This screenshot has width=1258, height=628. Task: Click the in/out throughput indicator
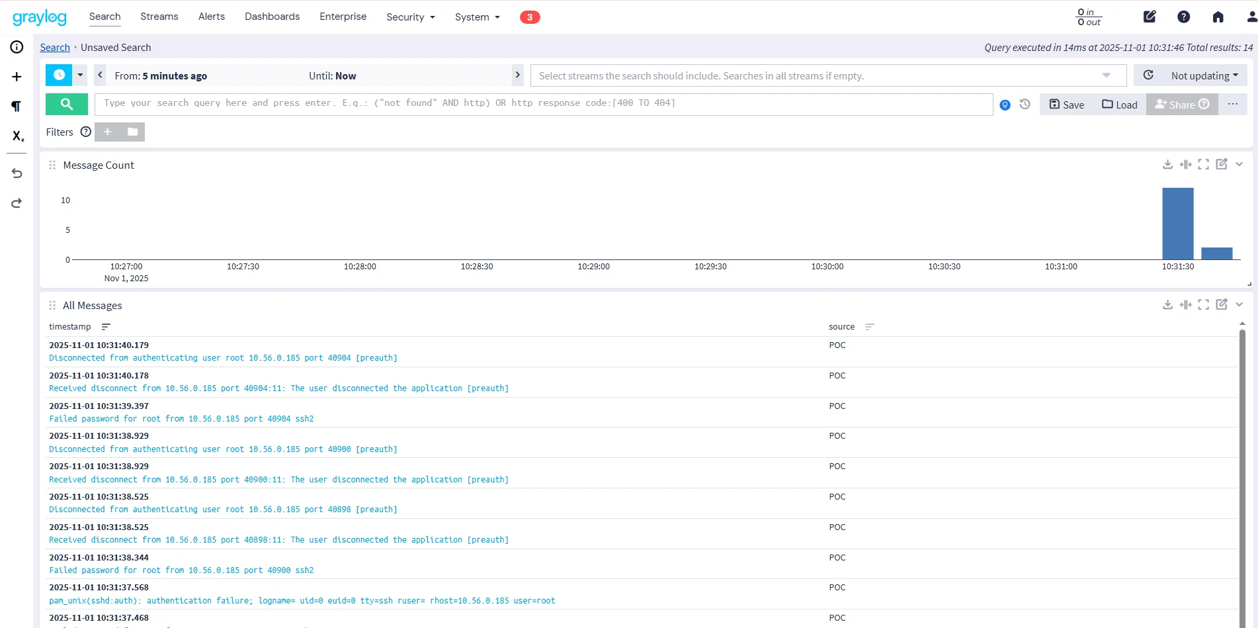[x=1089, y=17]
